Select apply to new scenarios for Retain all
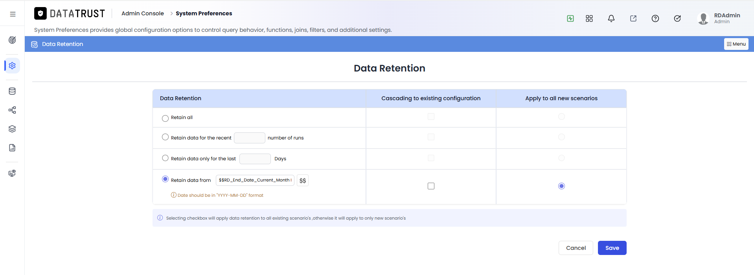The width and height of the screenshot is (754, 275). [x=561, y=116]
